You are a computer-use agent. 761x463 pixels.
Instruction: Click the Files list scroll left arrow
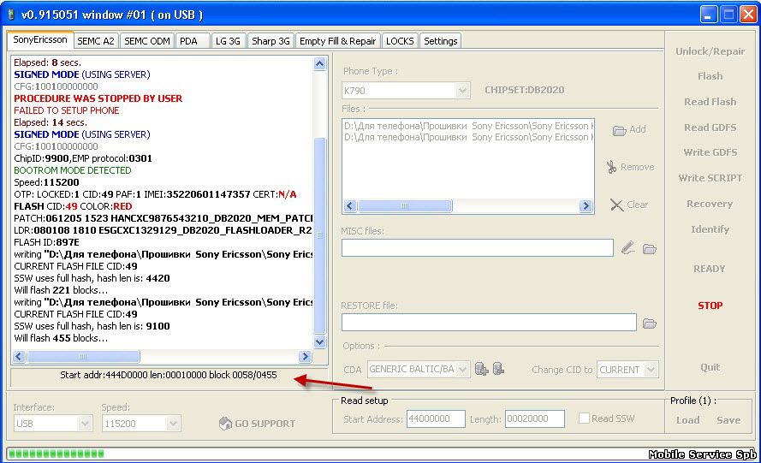pyautogui.click(x=350, y=205)
